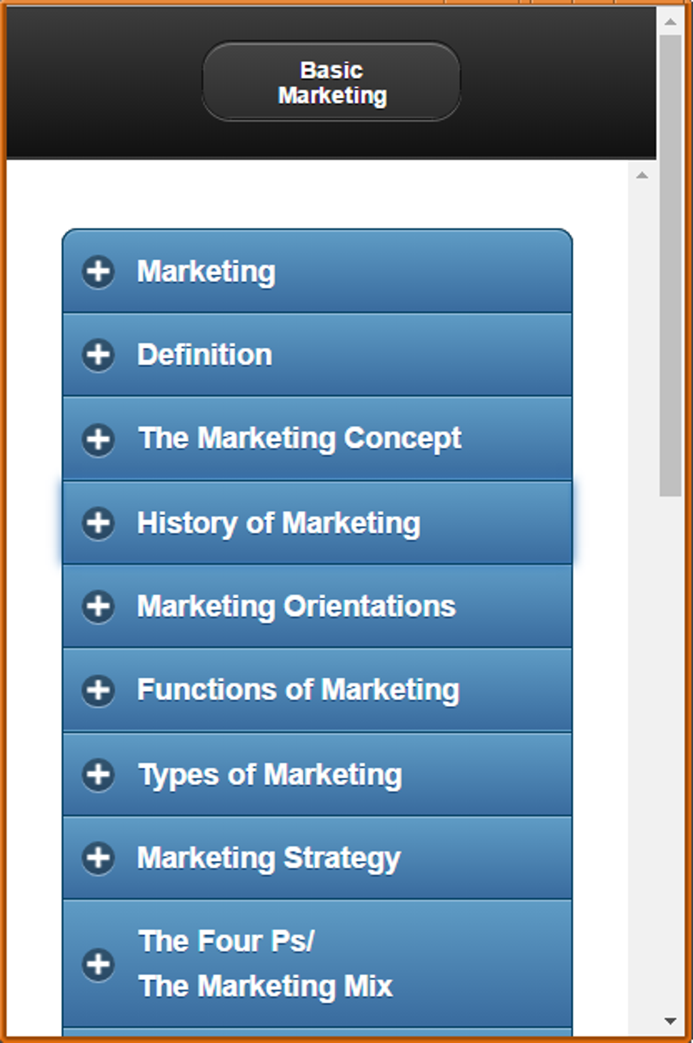The height and width of the screenshot is (1043, 693).
Task: Click the plus icon beside Marketing
Action: (x=99, y=270)
